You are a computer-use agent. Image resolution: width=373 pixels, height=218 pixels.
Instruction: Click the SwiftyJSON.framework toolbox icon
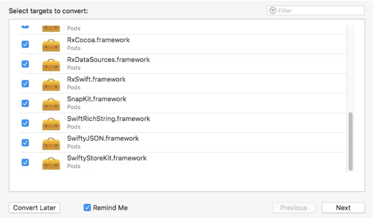point(51,143)
